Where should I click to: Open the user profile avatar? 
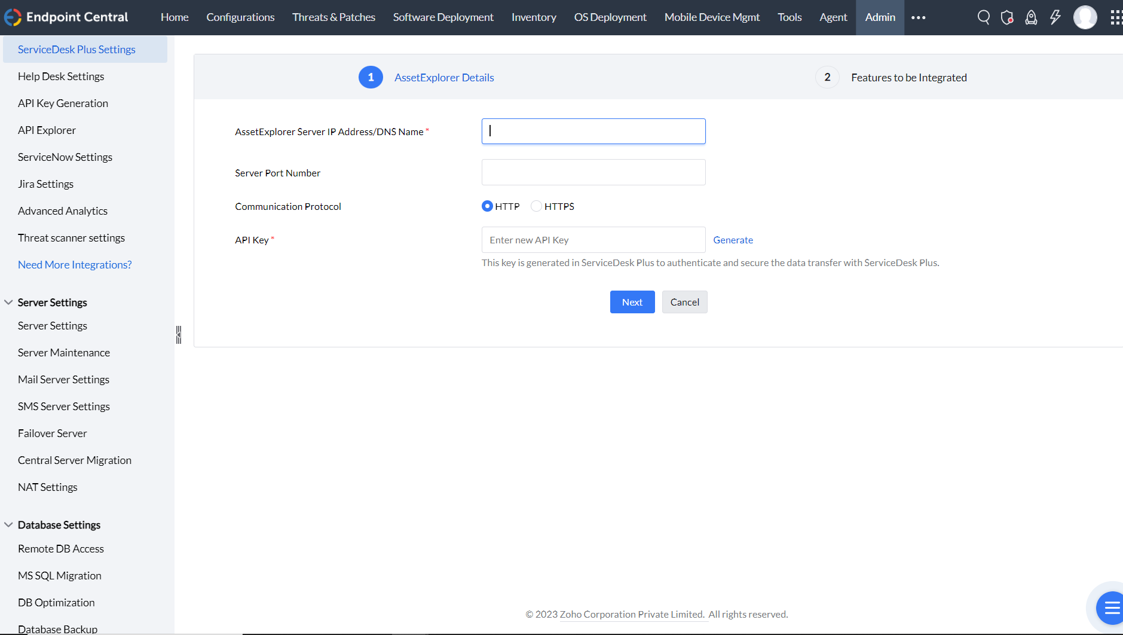click(x=1085, y=17)
